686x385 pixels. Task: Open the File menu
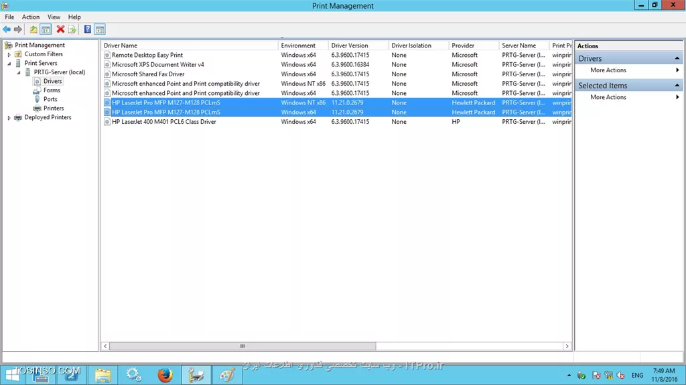[9, 17]
